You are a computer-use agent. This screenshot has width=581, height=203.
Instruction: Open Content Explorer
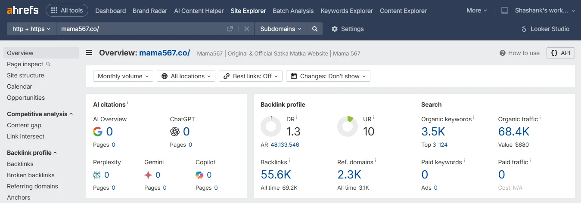403,11
